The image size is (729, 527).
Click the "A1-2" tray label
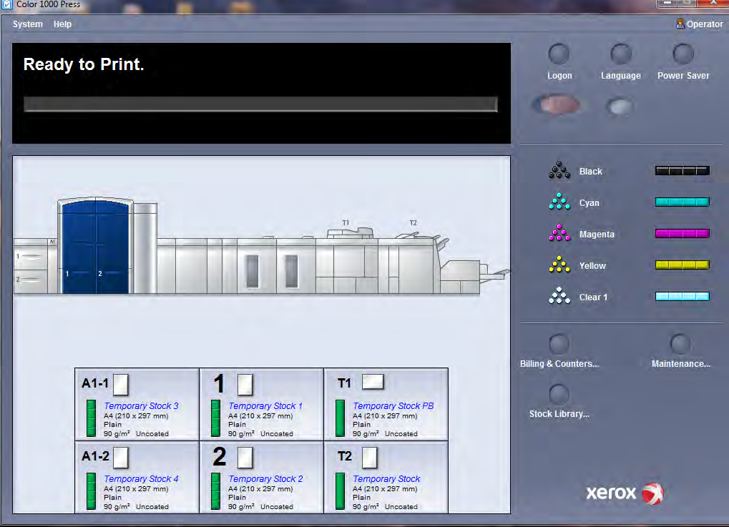coord(95,456)
